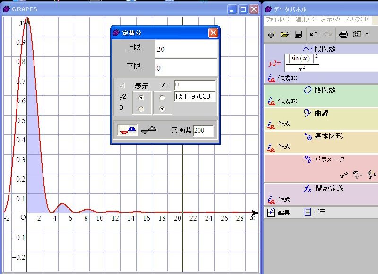Click the paw prints trail icon
The height and width of the screenshot is (274, 378).
[345, 174]
